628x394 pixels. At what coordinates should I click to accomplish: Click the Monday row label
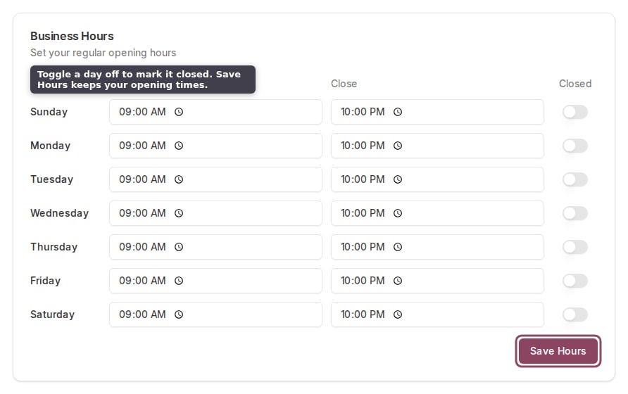(51, 146)
